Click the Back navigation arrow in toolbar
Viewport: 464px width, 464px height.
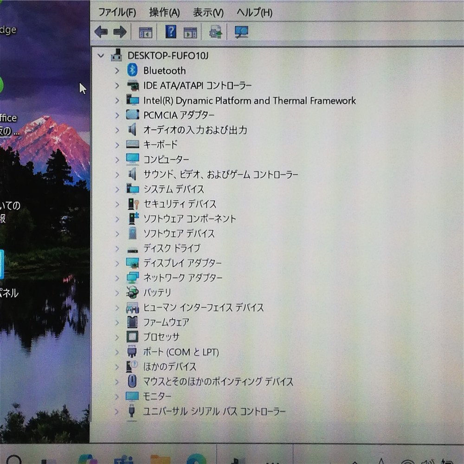101,32
